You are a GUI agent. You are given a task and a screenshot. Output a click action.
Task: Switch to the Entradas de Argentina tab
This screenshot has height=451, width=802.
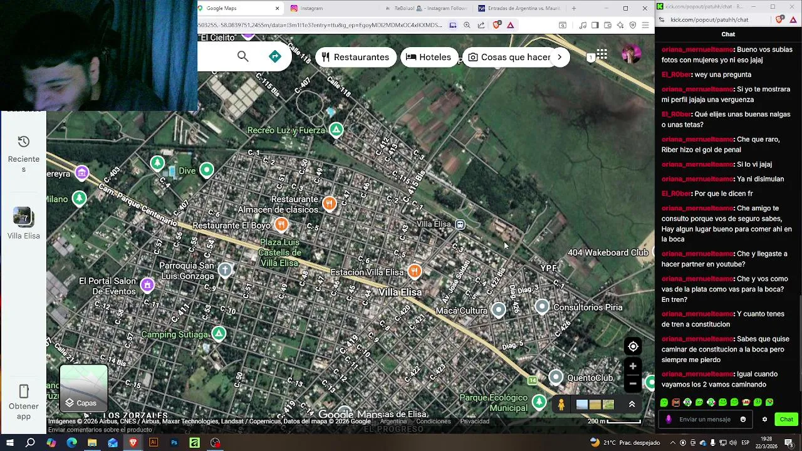point(519,8)
